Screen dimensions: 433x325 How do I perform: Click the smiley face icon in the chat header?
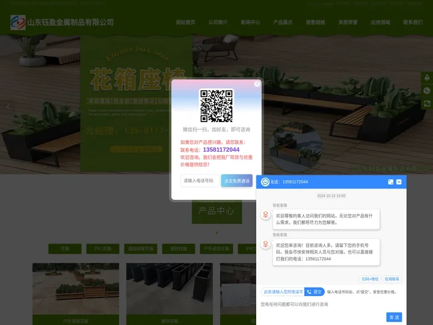pyautogui.click(x=265, y=182)
